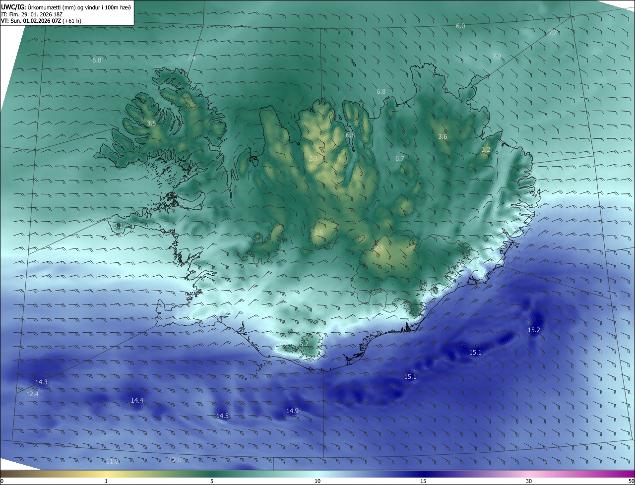Select the "15.2" maximum value label
The height and width of the screenshot is (485, 635).
pos(534,330)
